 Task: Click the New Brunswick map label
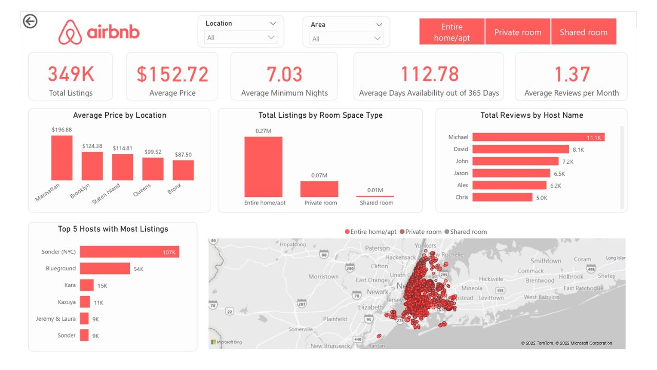331,346
